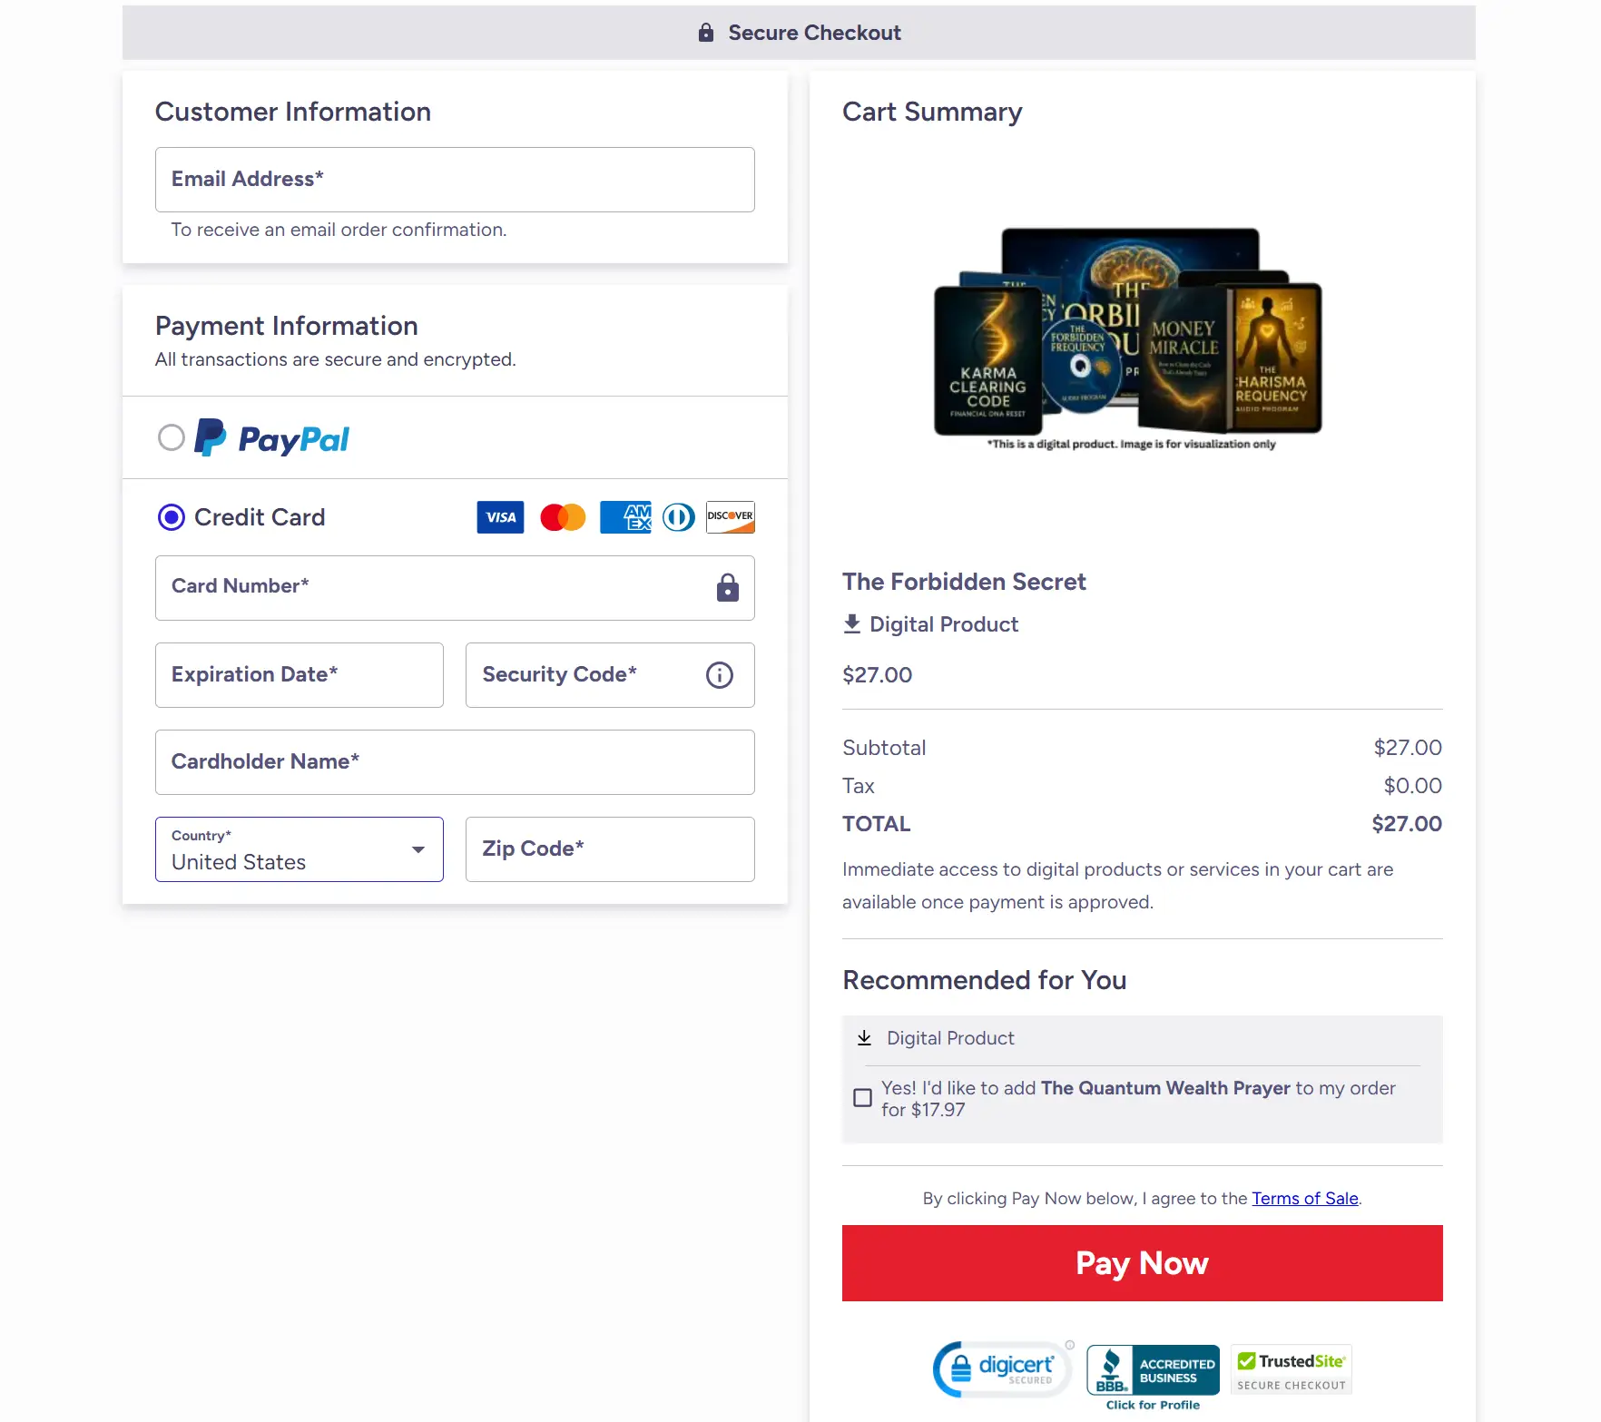
Task: Click the American Express icon
Action: 625,517
